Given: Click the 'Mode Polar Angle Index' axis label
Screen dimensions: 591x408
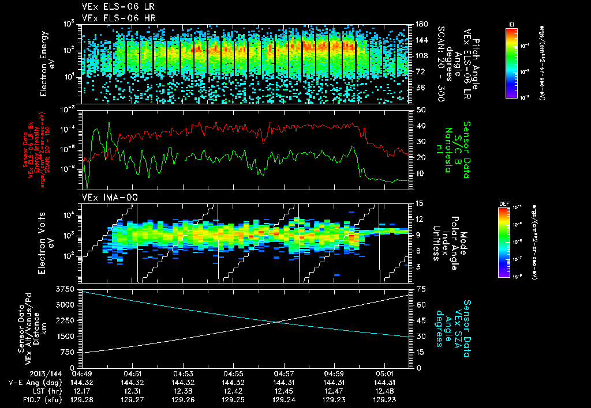Looking at the screenshot, I should pyautogui.click(x=454, y=243).
